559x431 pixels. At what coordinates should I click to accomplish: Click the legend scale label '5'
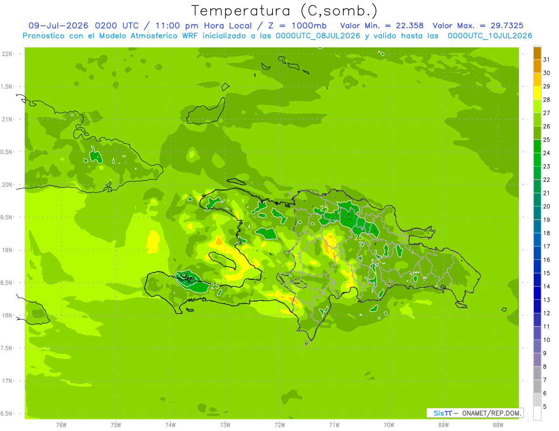pyautogui.click(x=545, y=406)
